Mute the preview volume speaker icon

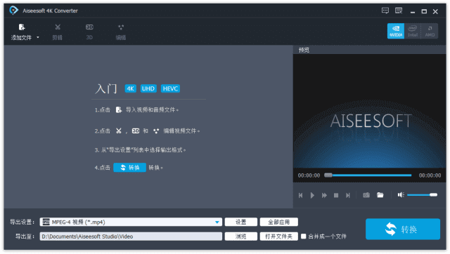(401, 195)
